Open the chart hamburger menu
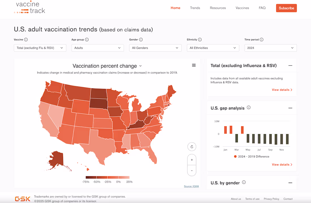 pos(194,65)
